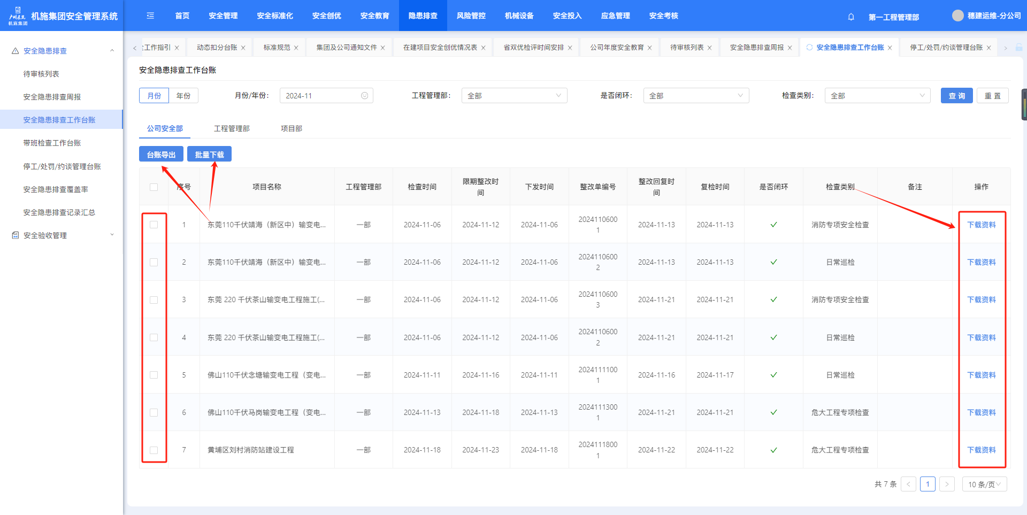The width and height of the screenshot is (1027, 515).
Task: Open the 10 条/页 page size dropdown
Action: coord(984,485)
